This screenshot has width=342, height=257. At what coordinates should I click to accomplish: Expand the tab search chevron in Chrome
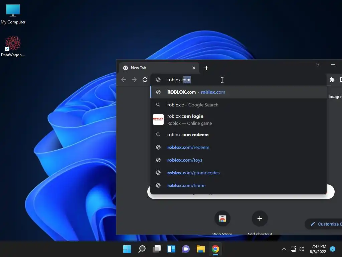[318, 64]
